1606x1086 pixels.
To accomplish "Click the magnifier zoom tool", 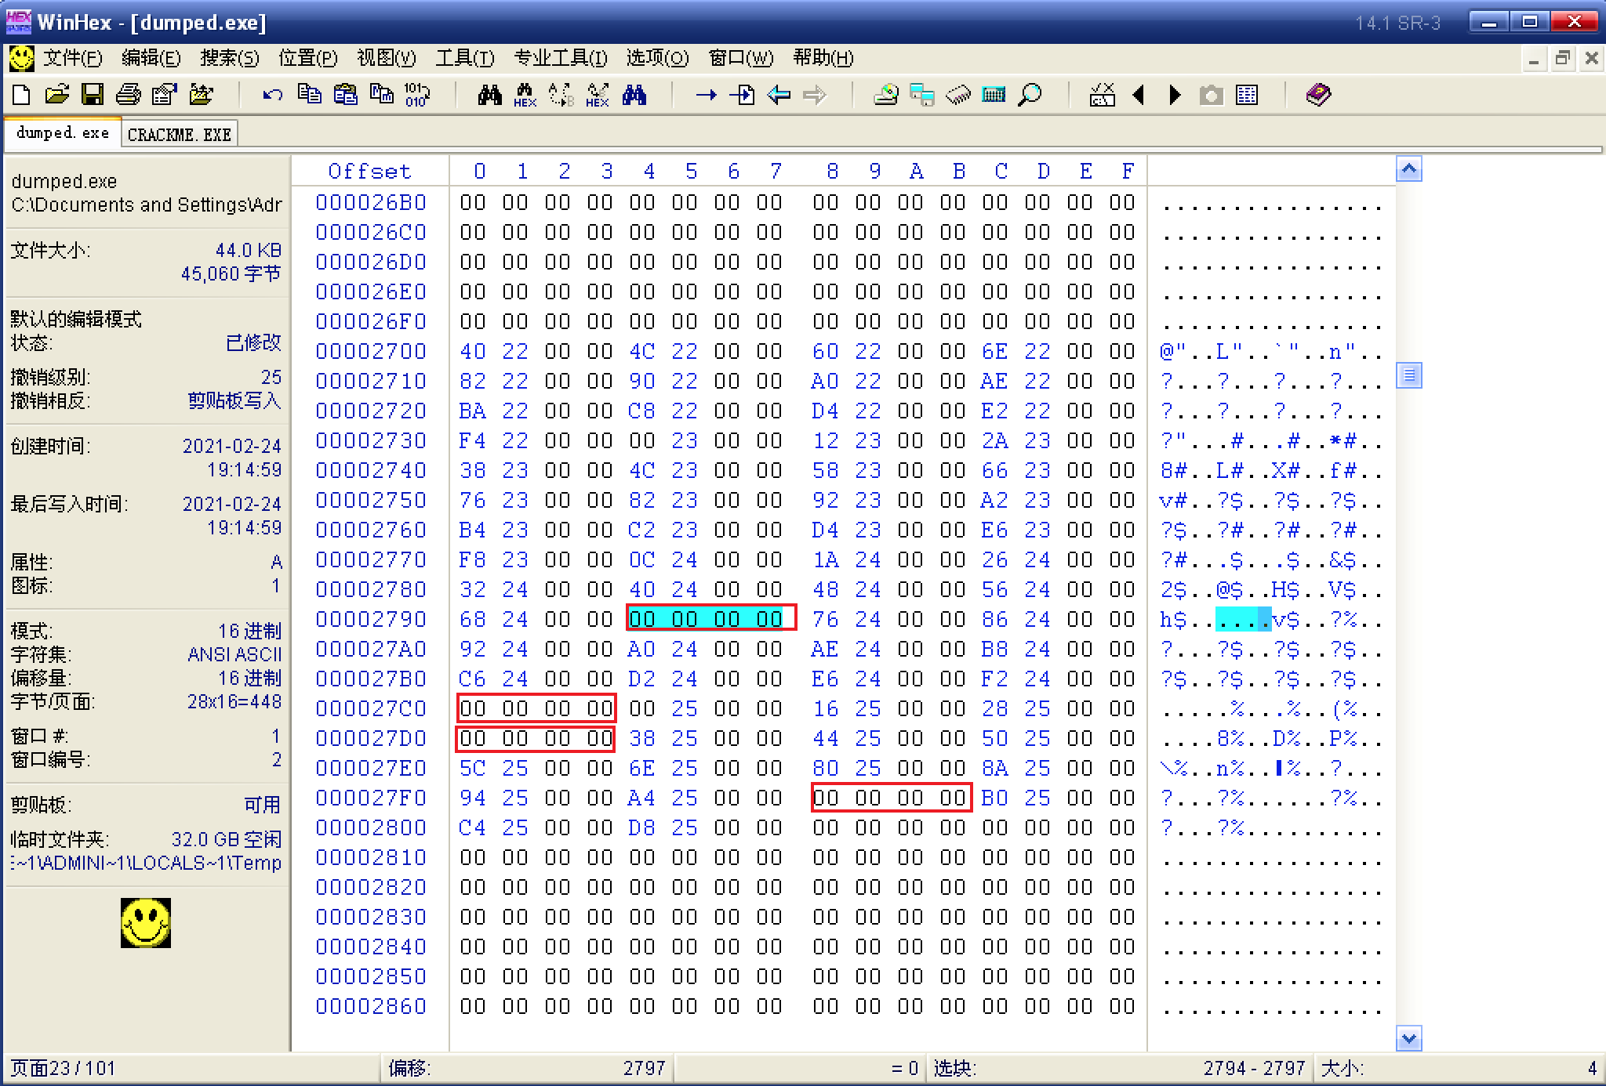I will click(1029, 94).
